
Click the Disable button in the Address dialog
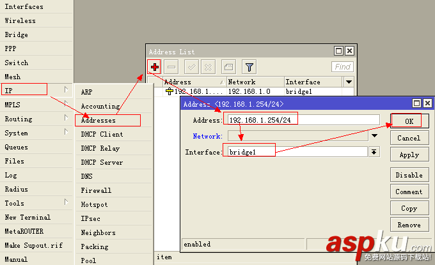pyautogui.click(x=409, y=175)
